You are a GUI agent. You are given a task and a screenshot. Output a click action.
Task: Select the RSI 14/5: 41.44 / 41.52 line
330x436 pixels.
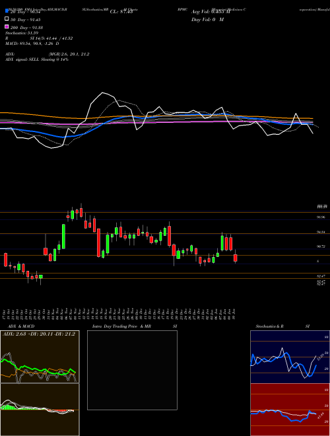tap(39, 38)
